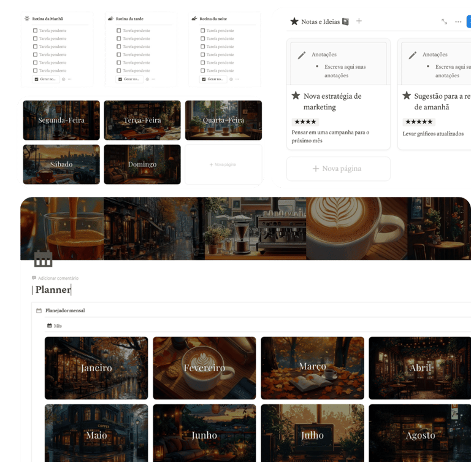This screenshot has height=462, width=471.
Task: Open the Julho month card
Action: coord(312,433)
